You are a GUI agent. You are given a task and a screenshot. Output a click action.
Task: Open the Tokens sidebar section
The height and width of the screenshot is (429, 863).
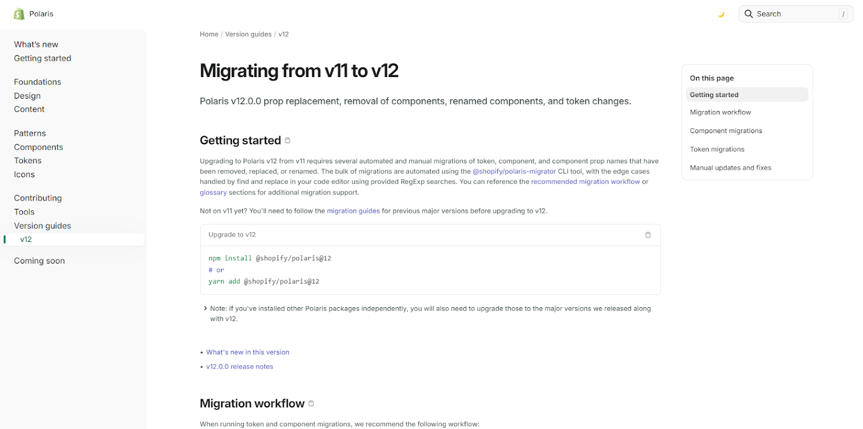(28, 161)
